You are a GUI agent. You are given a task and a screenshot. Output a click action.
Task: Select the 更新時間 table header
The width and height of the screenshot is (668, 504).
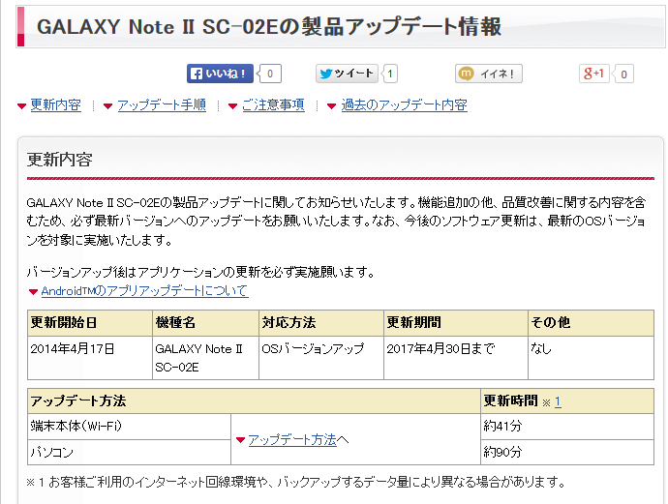567,401
